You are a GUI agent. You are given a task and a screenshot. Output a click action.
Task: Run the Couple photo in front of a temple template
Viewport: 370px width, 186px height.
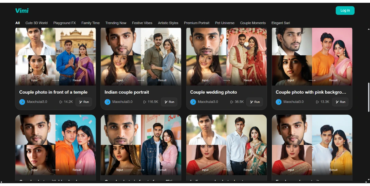click(84, 102)
